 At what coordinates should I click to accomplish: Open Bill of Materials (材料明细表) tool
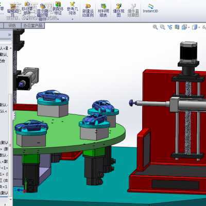pos(104,11)
